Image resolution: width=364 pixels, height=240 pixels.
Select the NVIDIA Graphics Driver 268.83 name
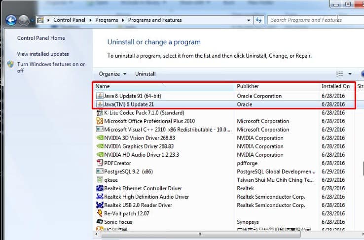pos(139,146)
